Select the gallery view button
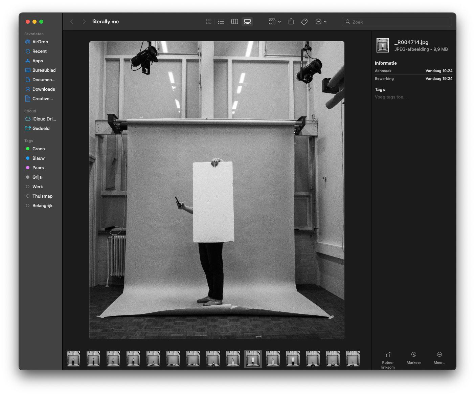The height and width of the screenshot is (395, 475). pos(247,22)
